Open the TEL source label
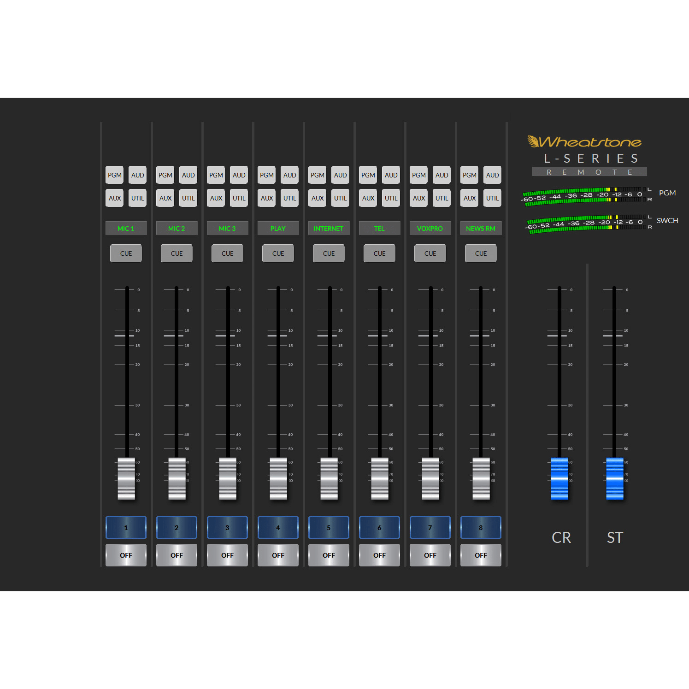689x689 pixels. coord(379,228)
